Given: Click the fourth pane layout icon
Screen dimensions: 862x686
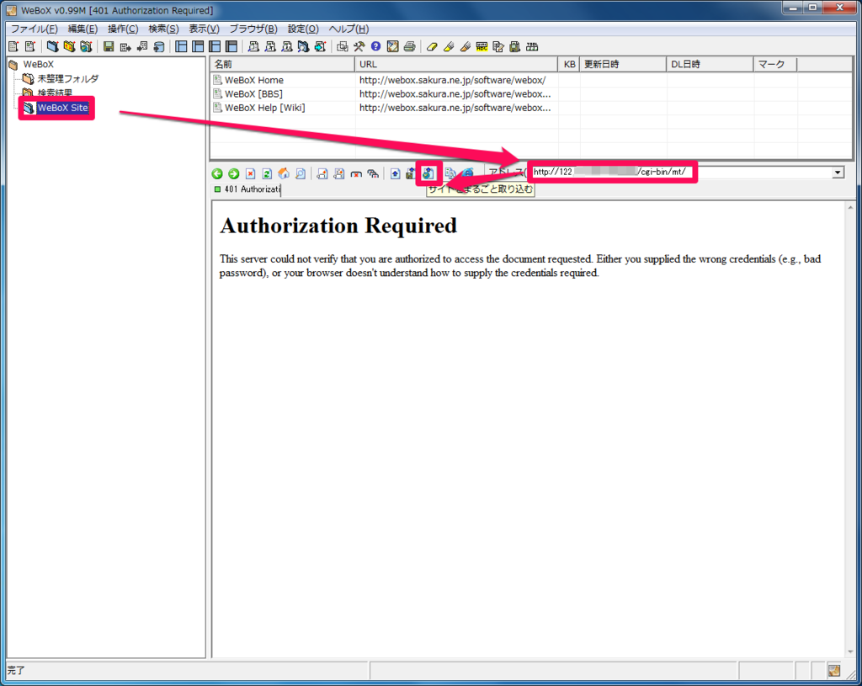Looking at the screenshot, I should click(231, 47).
